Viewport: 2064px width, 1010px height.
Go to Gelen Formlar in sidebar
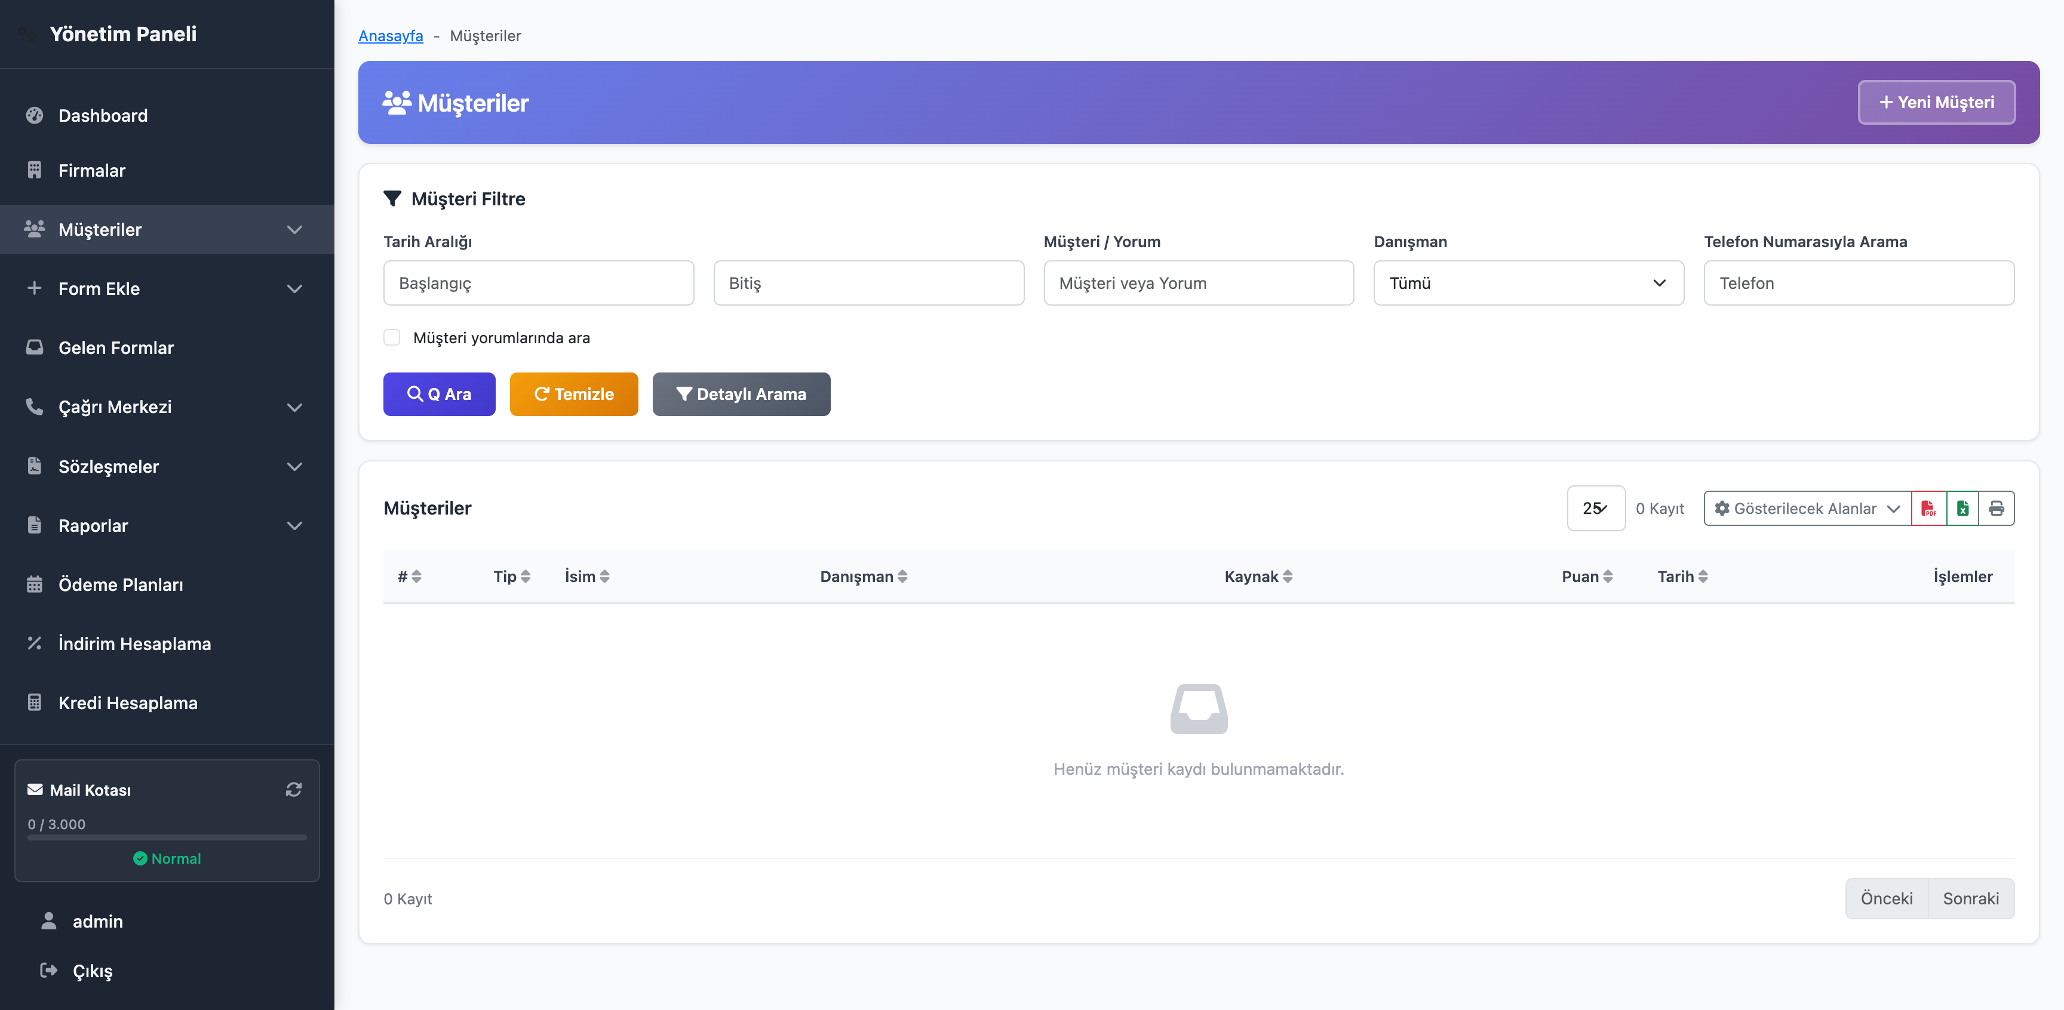(115, 347)
